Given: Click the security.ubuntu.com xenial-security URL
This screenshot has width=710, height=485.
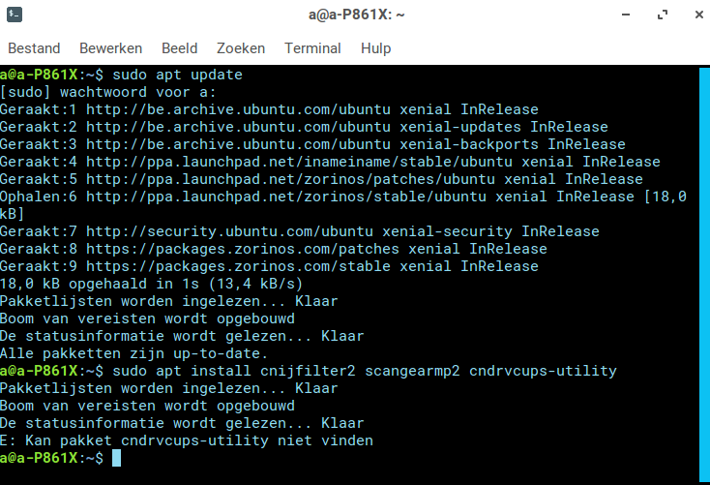Looking at the screenshot, I should coord(229,231).
